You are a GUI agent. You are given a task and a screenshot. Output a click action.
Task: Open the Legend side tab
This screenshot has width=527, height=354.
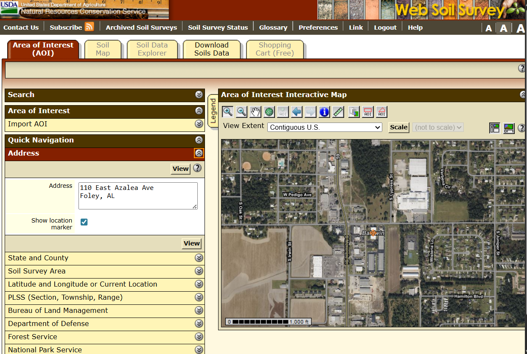213,111
